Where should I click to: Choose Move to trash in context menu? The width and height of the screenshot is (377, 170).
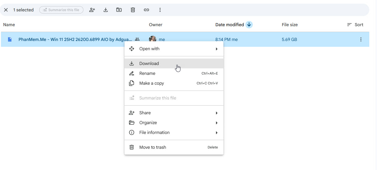pos(174,147)
